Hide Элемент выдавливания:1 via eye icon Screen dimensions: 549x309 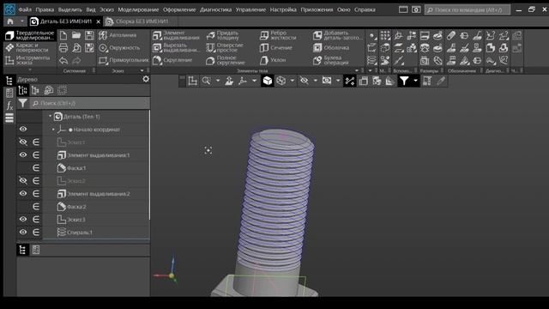pyautogui.click(x=23, y=154)
